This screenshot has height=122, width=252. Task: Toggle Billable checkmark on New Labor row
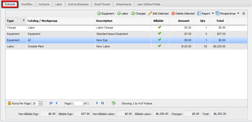(x=159, y=46)
